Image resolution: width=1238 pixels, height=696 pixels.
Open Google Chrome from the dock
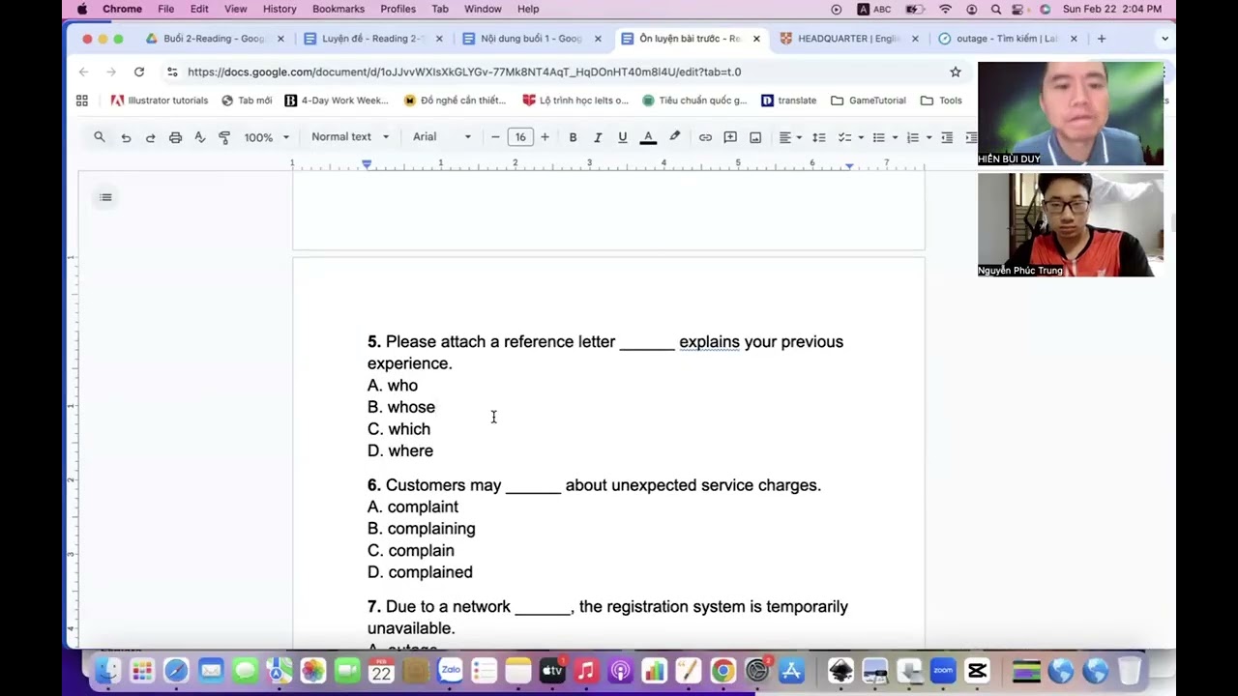(x=722, y=670)
